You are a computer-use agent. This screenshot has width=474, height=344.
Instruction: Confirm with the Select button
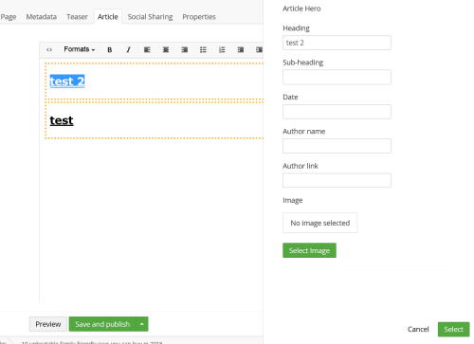[x=453, y=329]
